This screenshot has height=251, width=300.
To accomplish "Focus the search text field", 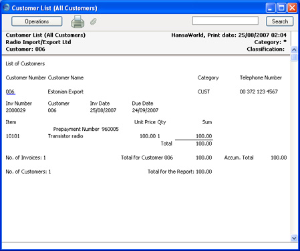I will pyautogui.click(x=225, y=21).
